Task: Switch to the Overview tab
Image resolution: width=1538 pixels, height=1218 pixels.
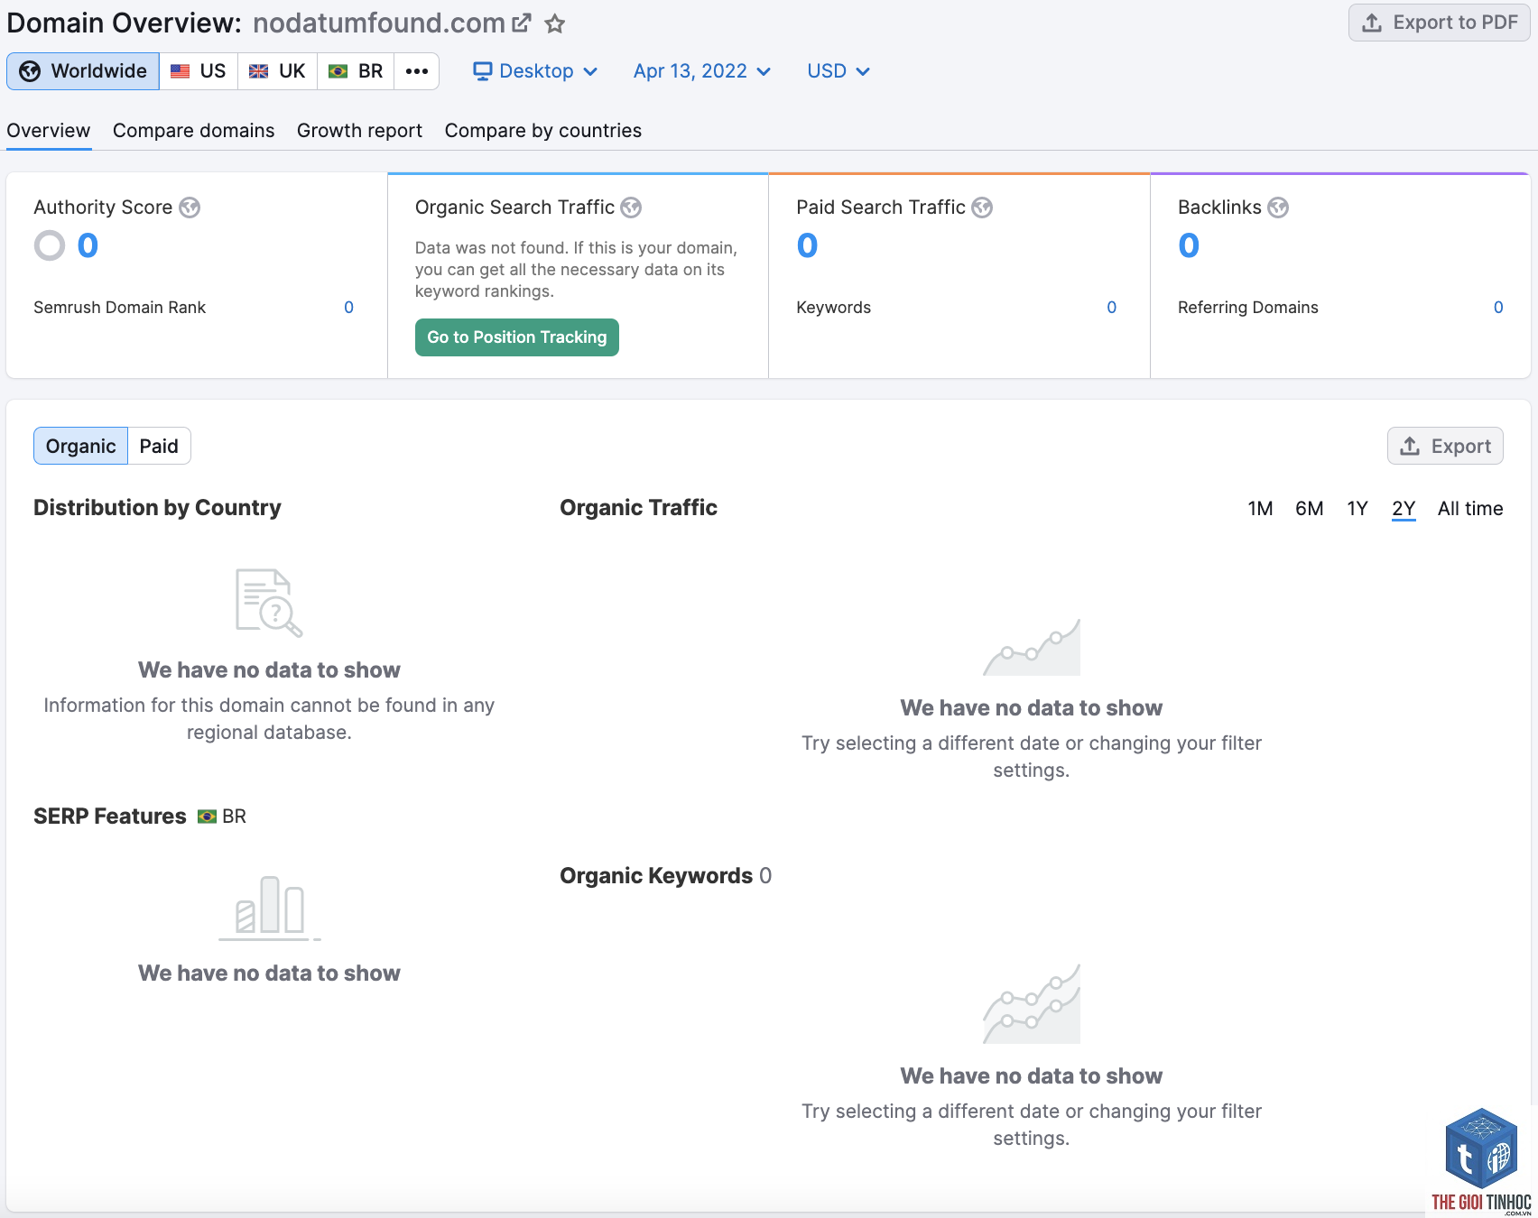Action: (x=49, y=131)
